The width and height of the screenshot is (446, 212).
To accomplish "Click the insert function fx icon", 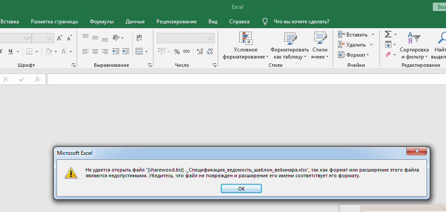I will 37,79.
